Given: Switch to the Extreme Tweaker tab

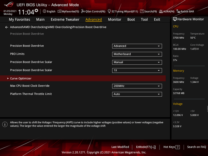Looking at the screenshot, I should pos(65,20).
